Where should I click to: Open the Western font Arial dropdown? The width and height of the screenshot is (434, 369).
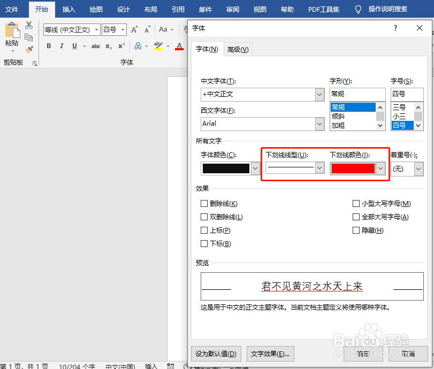(x=319, y=124)
